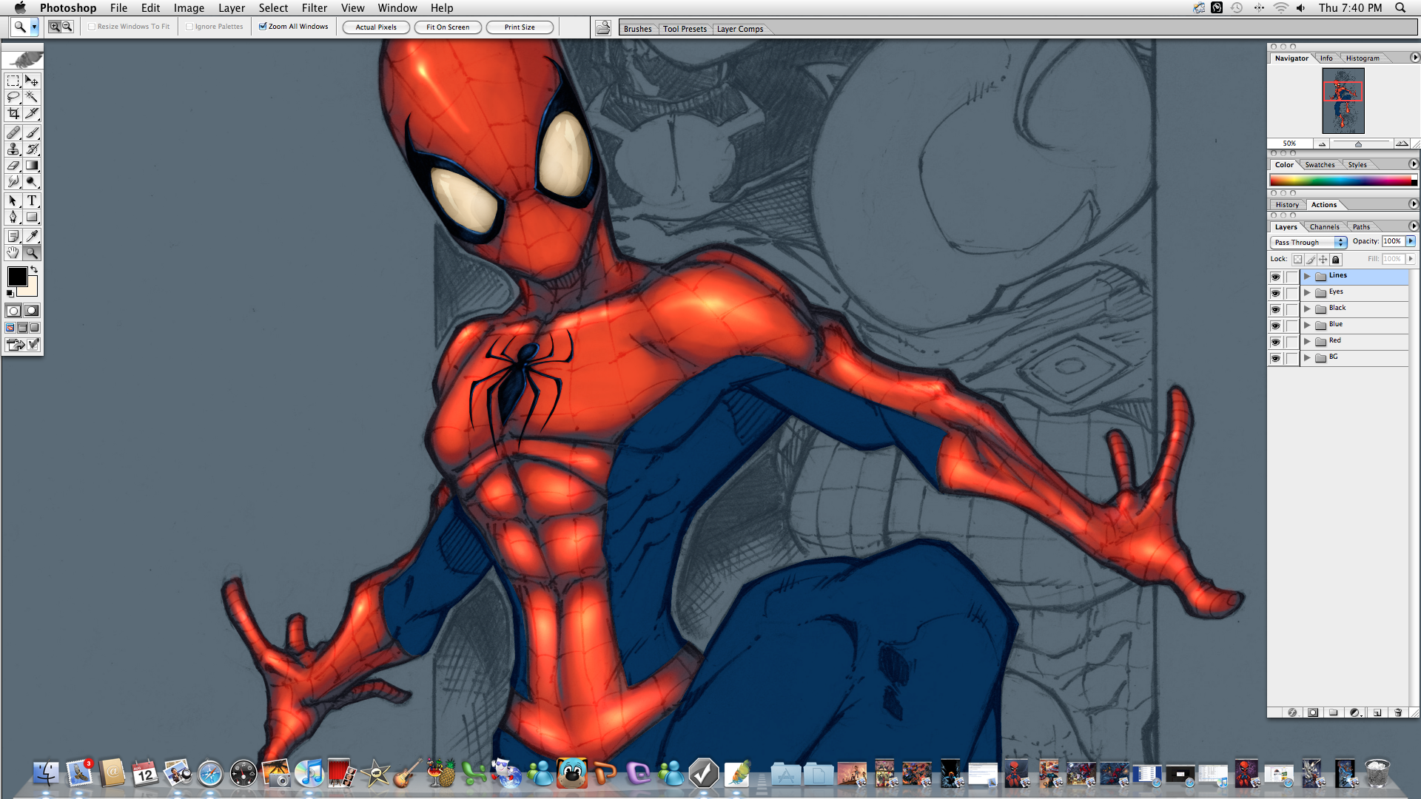Hide the Lines layer group
The height and width of the screenshot is (799, 1421).
(x=1275, y=277)
